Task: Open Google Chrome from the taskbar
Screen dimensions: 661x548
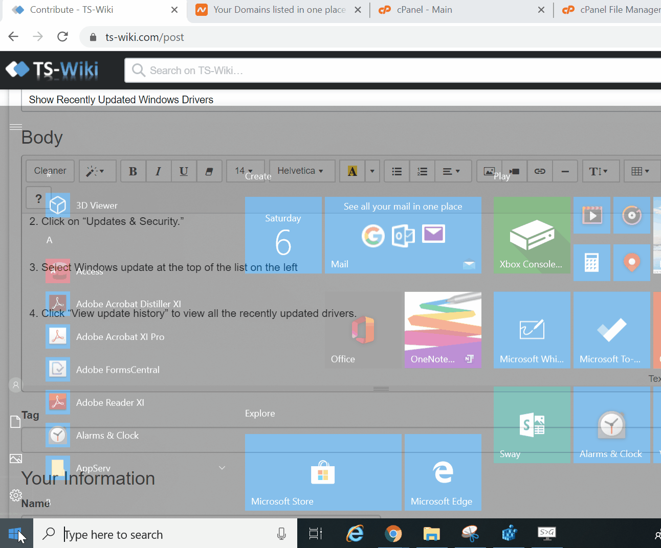Action: 393,534
